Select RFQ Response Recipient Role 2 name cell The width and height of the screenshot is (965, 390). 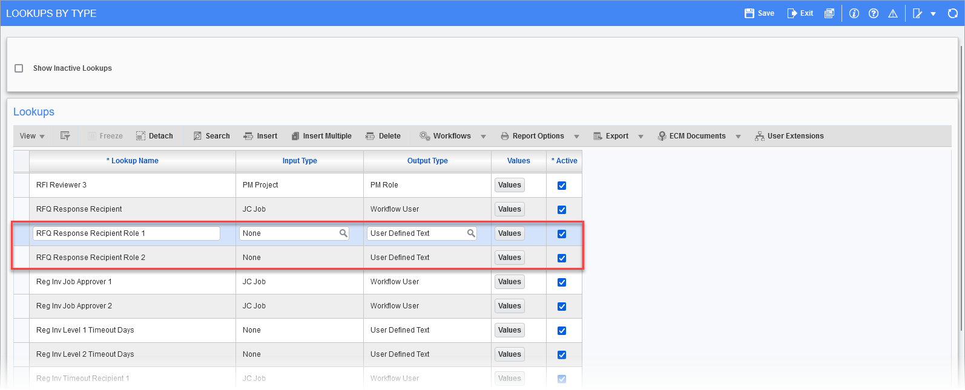pos(133,258)
